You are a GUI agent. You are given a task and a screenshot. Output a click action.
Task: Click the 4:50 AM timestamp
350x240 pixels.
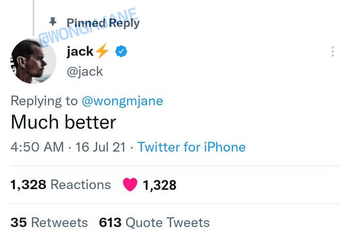(x=37, y=147)
